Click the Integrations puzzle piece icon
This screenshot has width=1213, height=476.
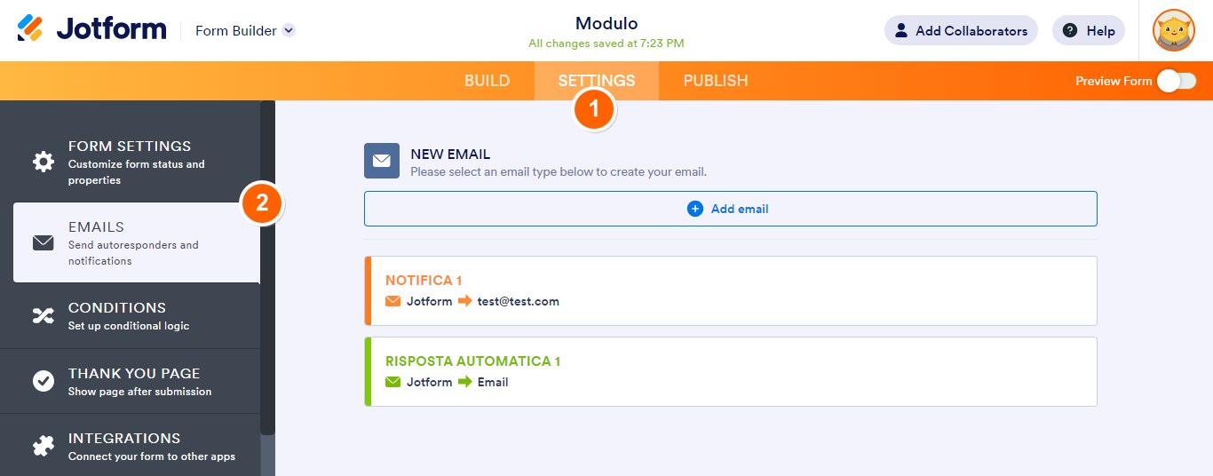click(43, 446)
